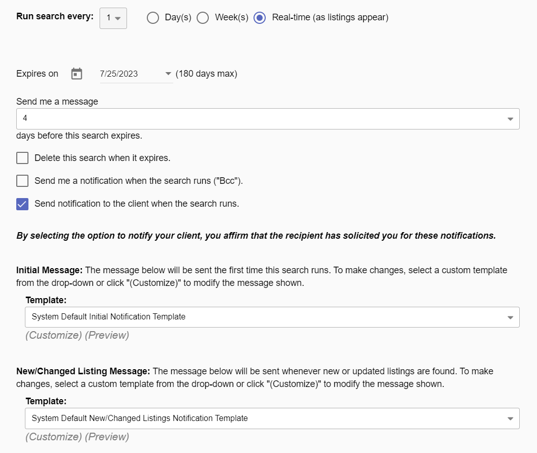Click the days-before-expiry dropdown arrow icon
The width and height of the screenshot is (537, 453).
(x=510, y=119)
